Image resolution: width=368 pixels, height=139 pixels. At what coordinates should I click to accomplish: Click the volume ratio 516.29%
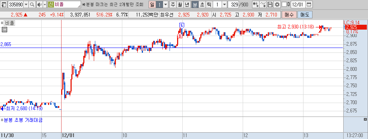pos(104,15)
